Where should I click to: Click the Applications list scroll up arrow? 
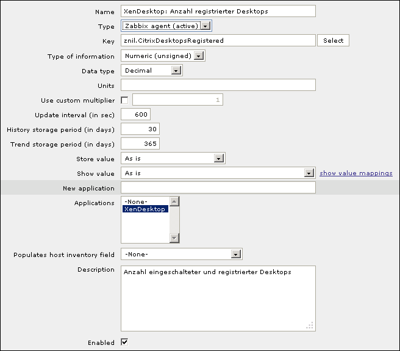pyautogui.click(x=174, y=201)
